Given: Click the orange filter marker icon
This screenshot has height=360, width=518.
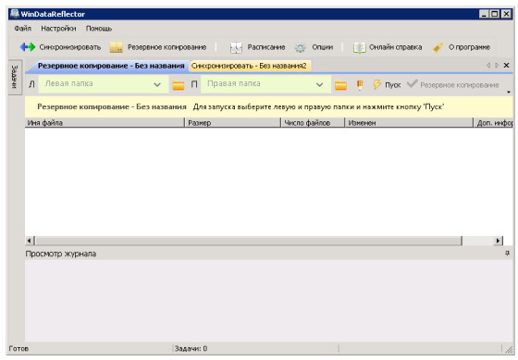Looking at the screenshot, I should click(360, 85).
